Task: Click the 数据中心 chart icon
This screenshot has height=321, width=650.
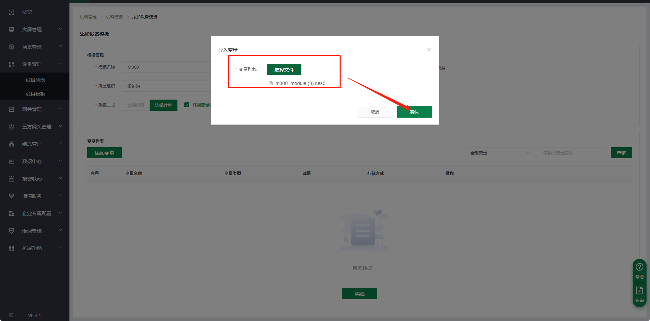Action: 11,161
